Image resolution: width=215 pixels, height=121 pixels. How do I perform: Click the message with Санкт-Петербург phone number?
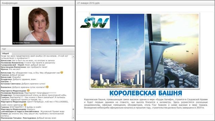point(35,103)
